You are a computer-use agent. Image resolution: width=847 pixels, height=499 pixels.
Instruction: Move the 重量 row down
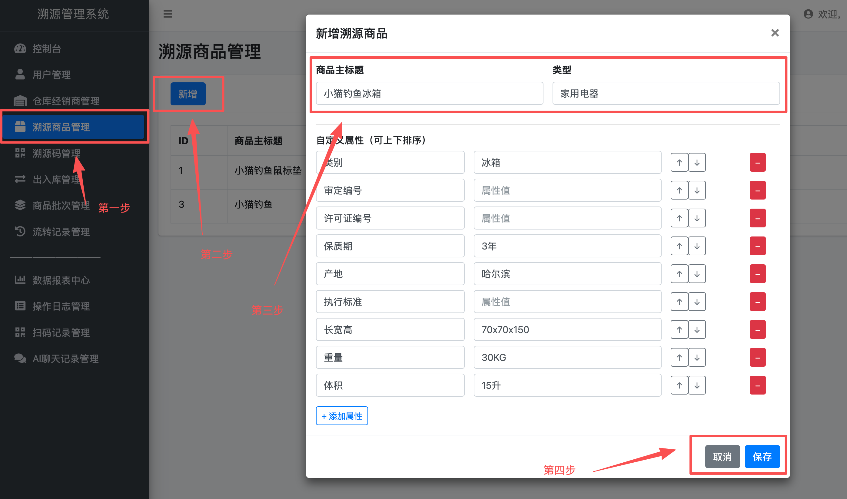[x=697, y=358]
